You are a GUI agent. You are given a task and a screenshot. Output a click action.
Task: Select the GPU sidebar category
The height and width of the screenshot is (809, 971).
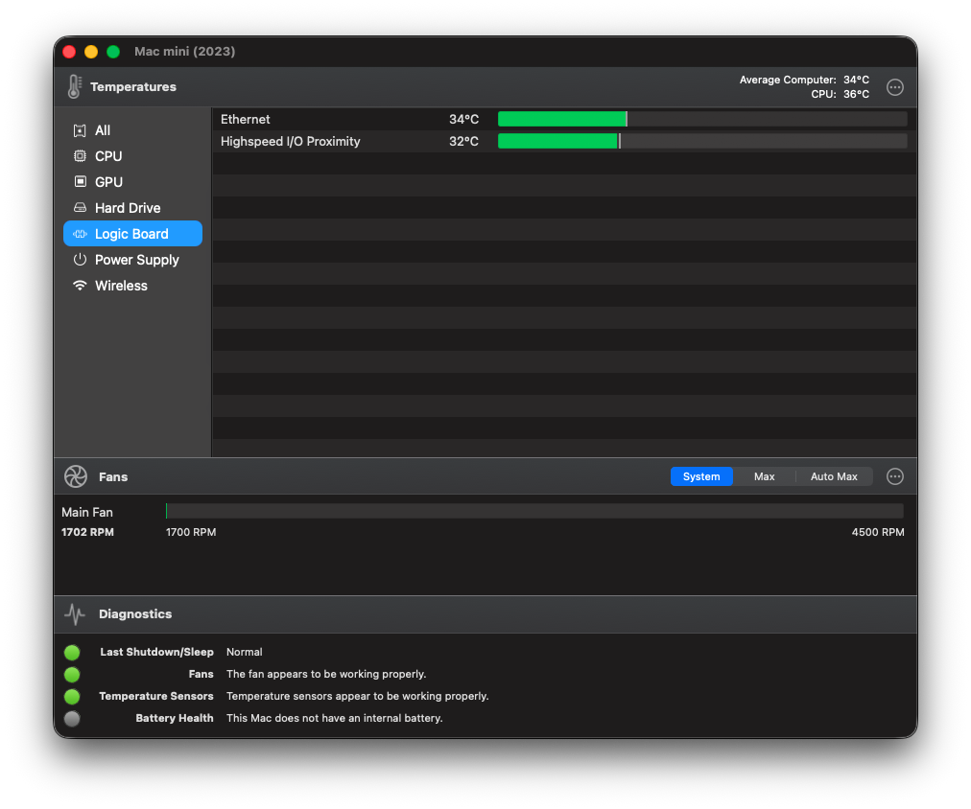pos(132,182)
